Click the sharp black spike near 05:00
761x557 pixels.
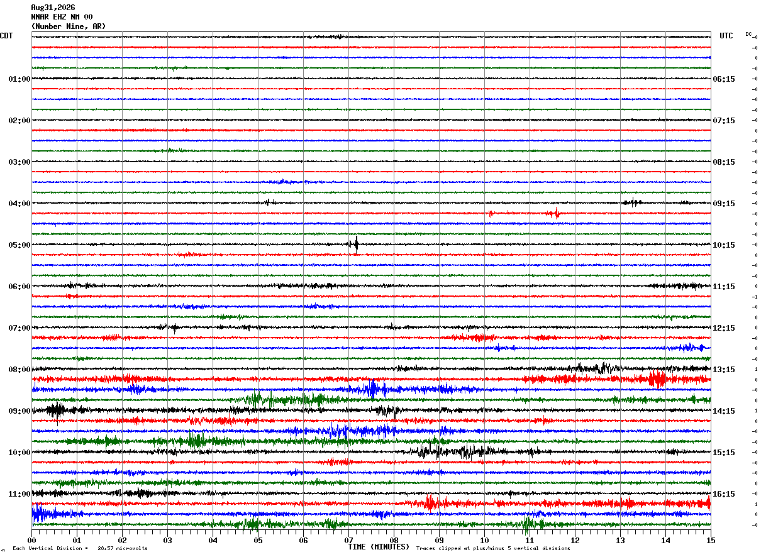tap(356, 243)
